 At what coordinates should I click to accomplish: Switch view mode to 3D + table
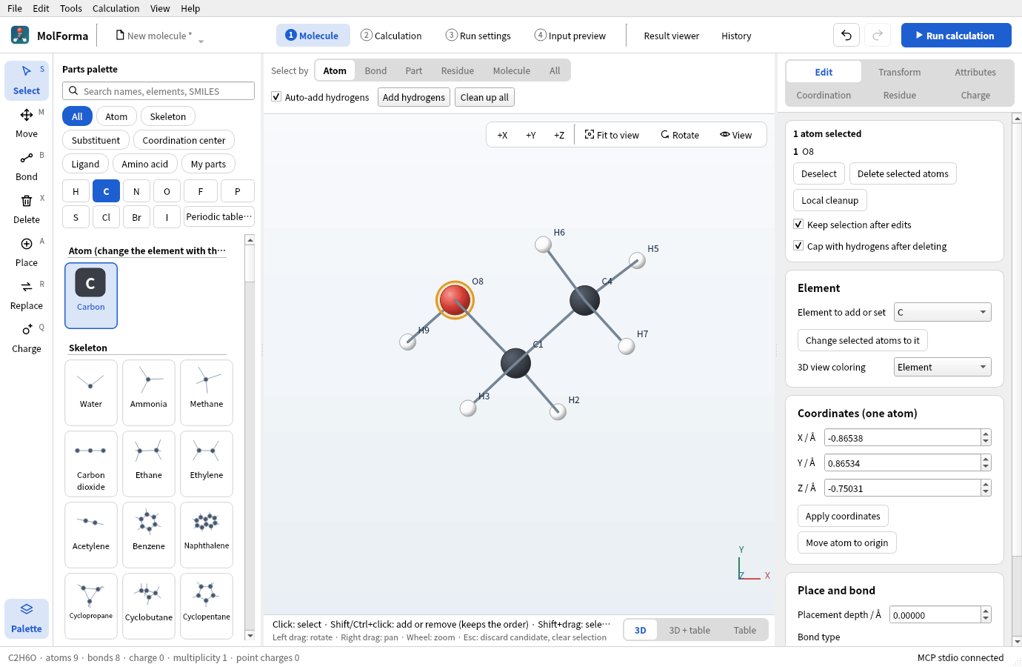click(x=689, y=631)
